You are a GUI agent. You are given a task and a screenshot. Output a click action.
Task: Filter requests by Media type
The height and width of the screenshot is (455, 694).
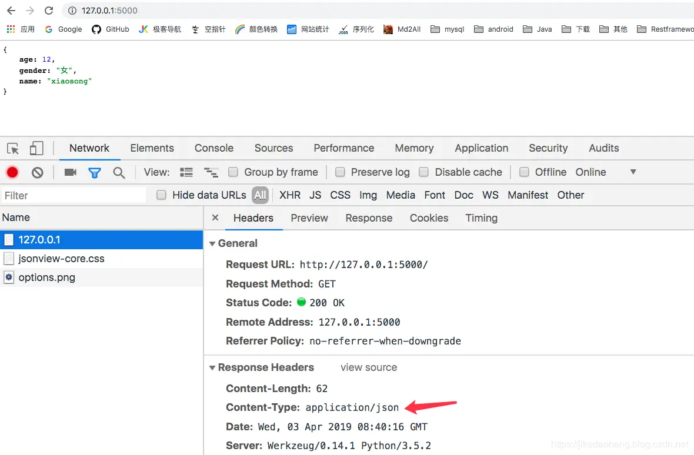pos(401,195)
